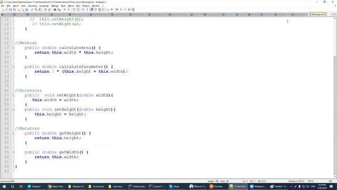Click Run macro multiple times icon
The height and width of the screenshot is (190, 337).
[129, 9]
